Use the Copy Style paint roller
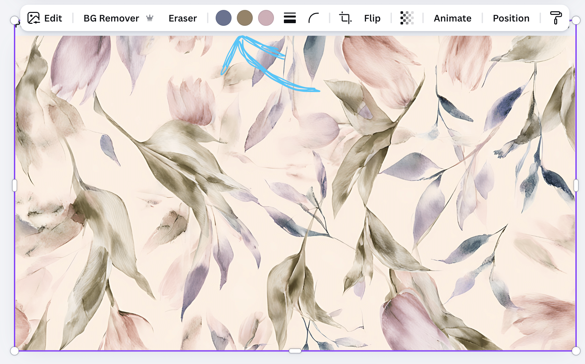 tap(556, 18)
